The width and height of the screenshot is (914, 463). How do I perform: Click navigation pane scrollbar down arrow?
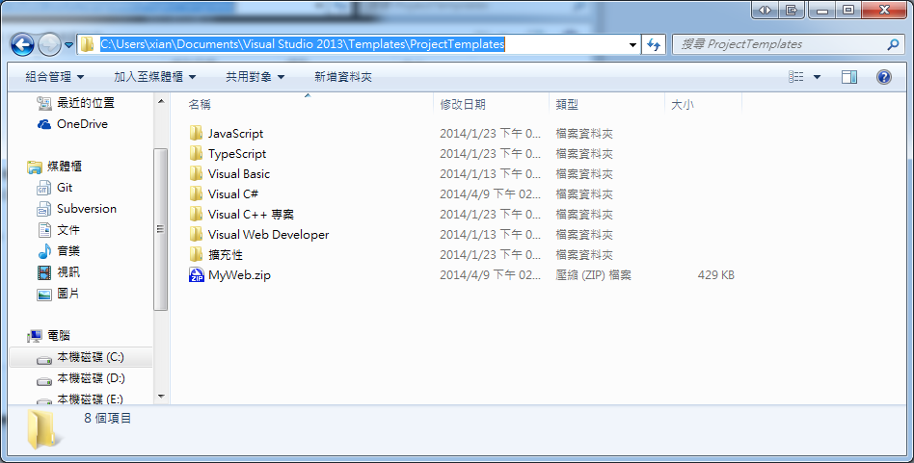pos(161,397)
